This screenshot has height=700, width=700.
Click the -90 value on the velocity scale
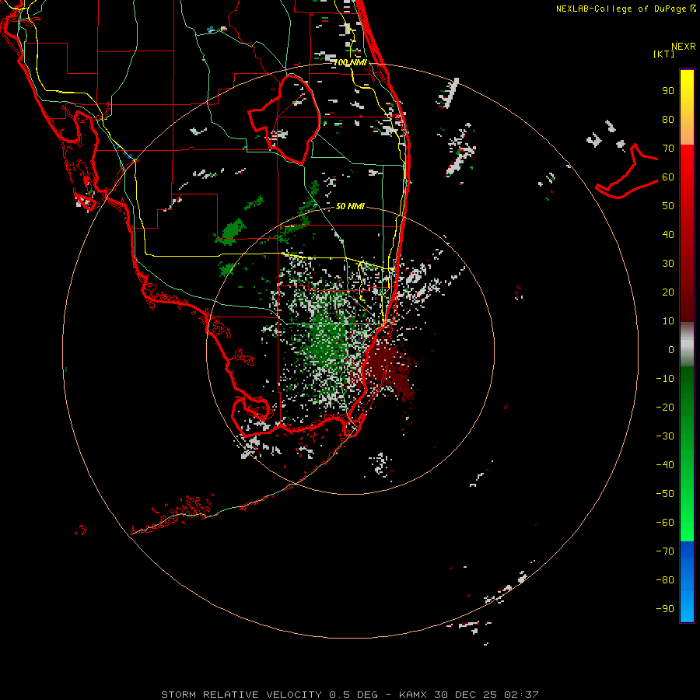click(665, 609)
